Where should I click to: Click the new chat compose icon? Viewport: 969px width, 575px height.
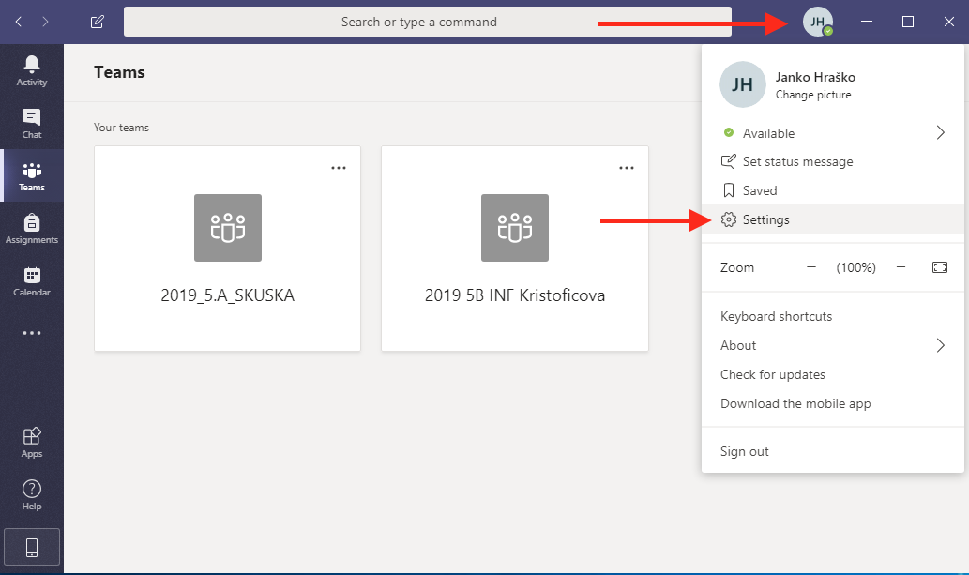pos(98,22)
